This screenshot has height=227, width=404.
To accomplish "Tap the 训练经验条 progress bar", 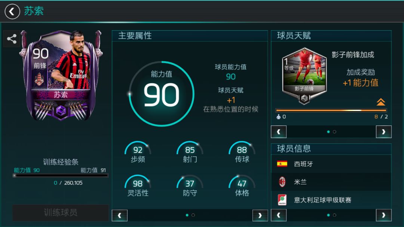I will point(61,175).
